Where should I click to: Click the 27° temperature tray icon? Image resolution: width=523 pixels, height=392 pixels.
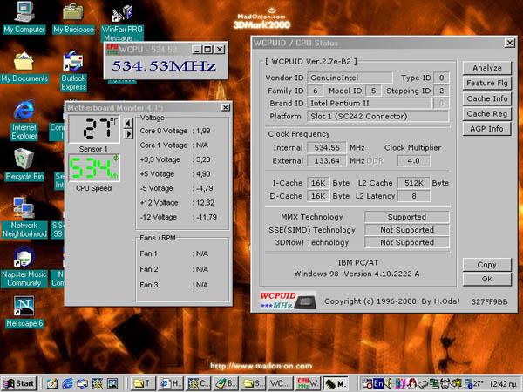475,383
